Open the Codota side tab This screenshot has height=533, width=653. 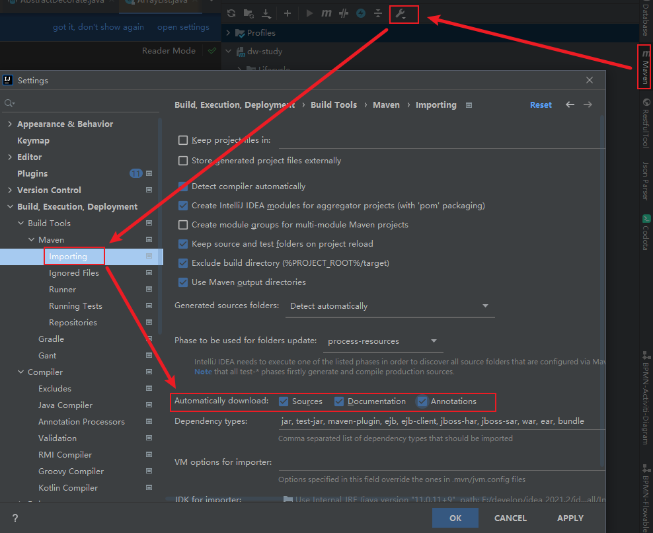tap(645, 233)
